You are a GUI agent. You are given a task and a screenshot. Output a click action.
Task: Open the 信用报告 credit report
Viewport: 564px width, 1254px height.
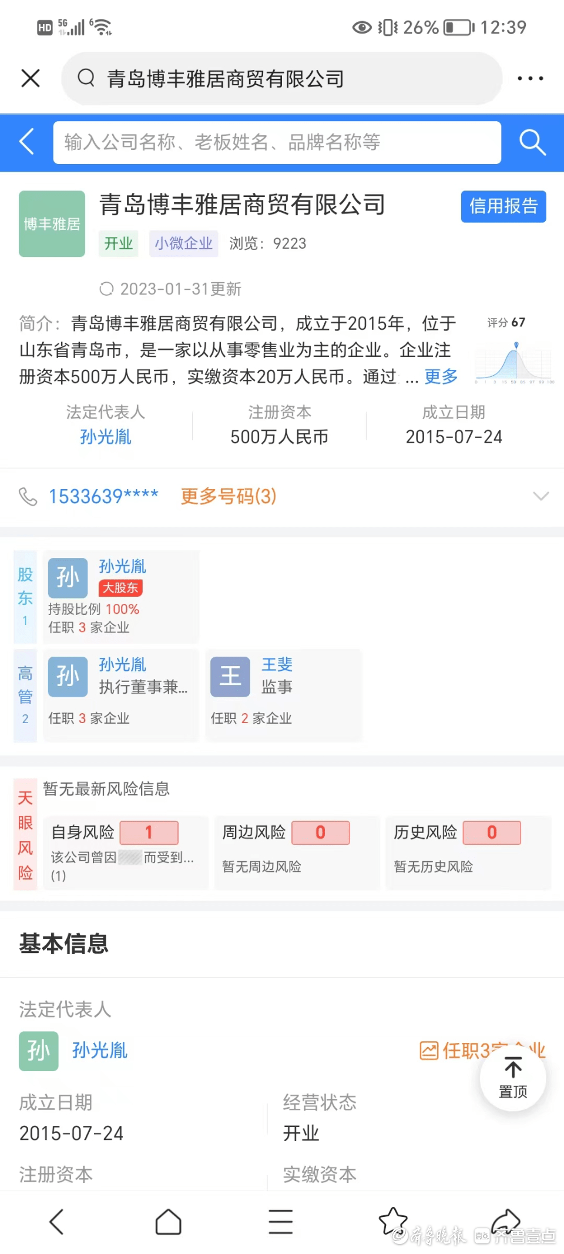click(503, 206)
